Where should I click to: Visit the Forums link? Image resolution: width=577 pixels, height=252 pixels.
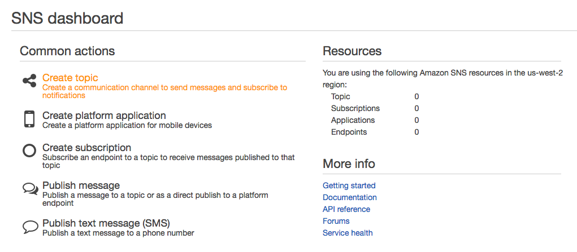[x=336, y=221]
